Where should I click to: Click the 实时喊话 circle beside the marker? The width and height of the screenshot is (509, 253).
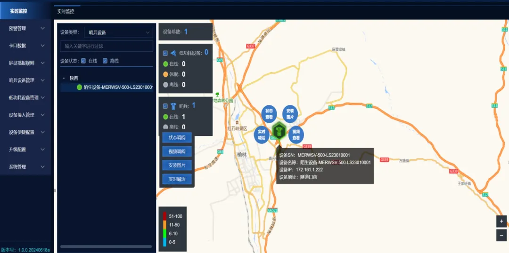coord(262,135)
